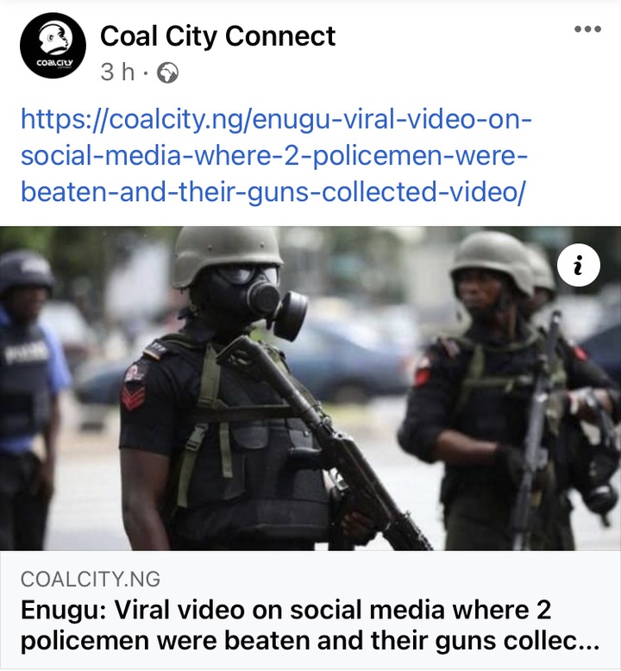Click the 3 h post timestamp
This screenshot has height=671, width=621.
[117, 72]
